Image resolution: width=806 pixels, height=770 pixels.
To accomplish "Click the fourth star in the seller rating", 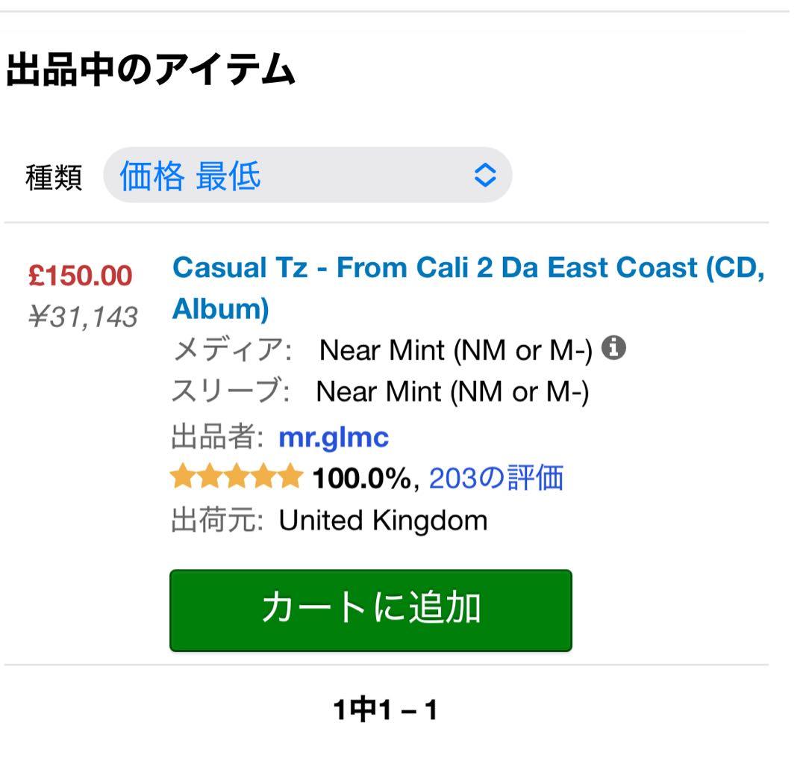I will 261,476.
